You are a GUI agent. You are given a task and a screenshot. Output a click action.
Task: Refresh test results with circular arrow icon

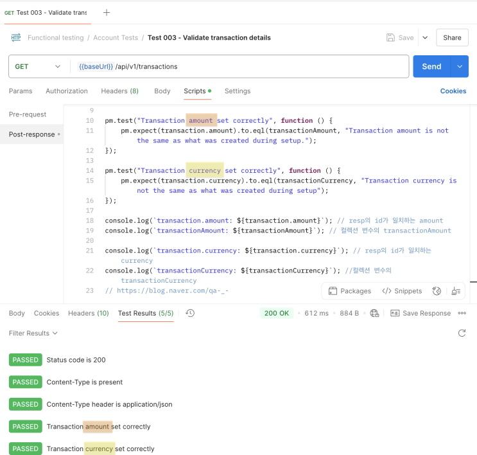(462, 333)
